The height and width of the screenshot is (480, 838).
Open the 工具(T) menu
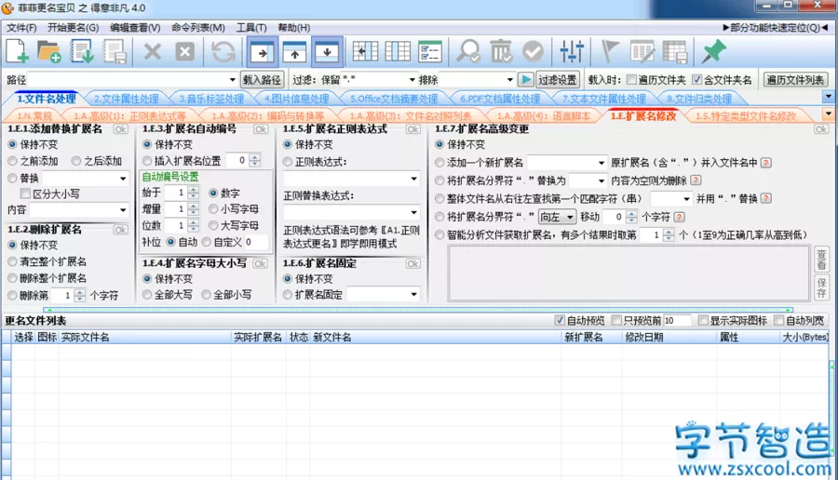tap(251, 28)
